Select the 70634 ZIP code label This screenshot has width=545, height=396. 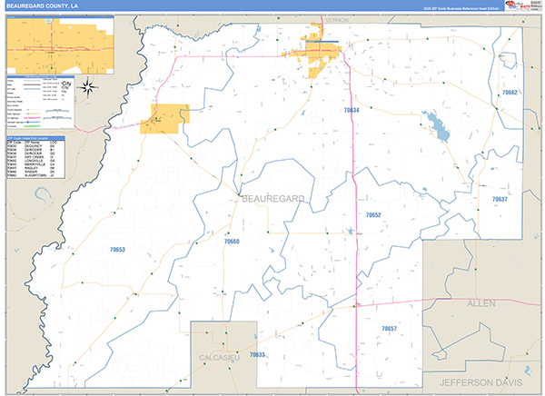point(352,110)
